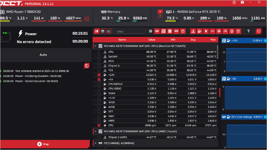
Task: Switch monitoring to graph view
Action: point(109,31)
